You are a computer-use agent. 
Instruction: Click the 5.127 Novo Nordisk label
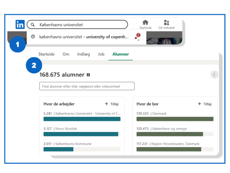click(x=60, y=129)
